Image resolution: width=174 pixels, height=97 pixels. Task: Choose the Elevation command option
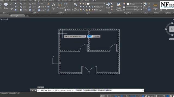86,90
